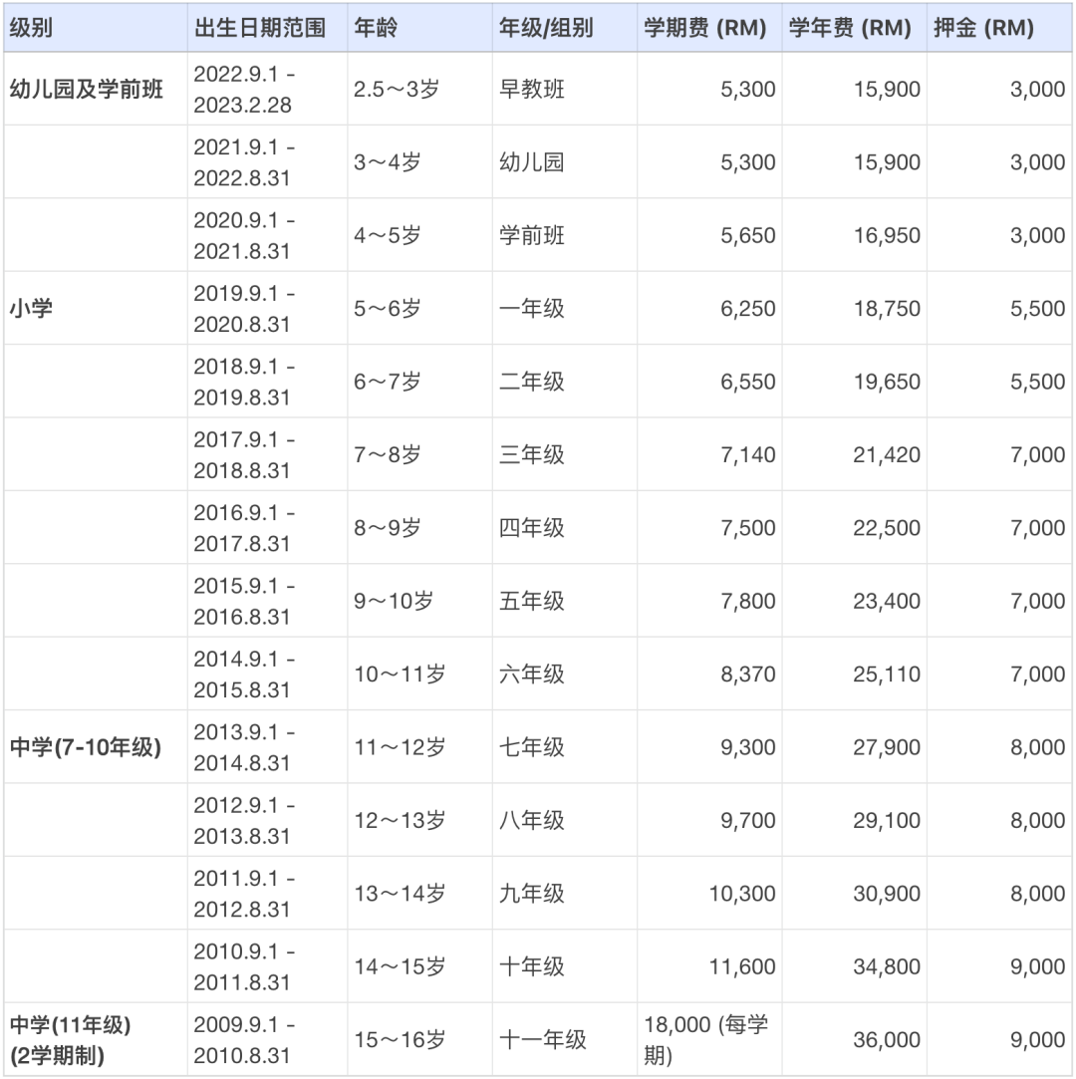Click the 十一年级 grade cell
The width and height of the screenshot is (1076, 1079).
coord(564,1040)
